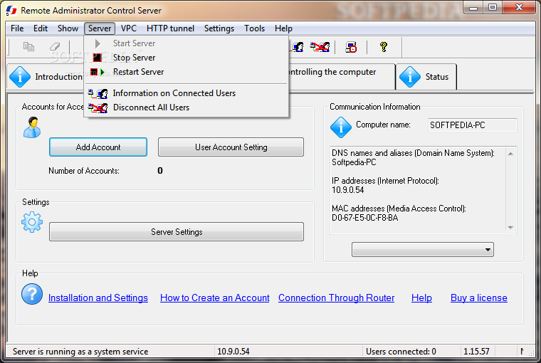Click the blue question mark Help icon

(32, 294)
